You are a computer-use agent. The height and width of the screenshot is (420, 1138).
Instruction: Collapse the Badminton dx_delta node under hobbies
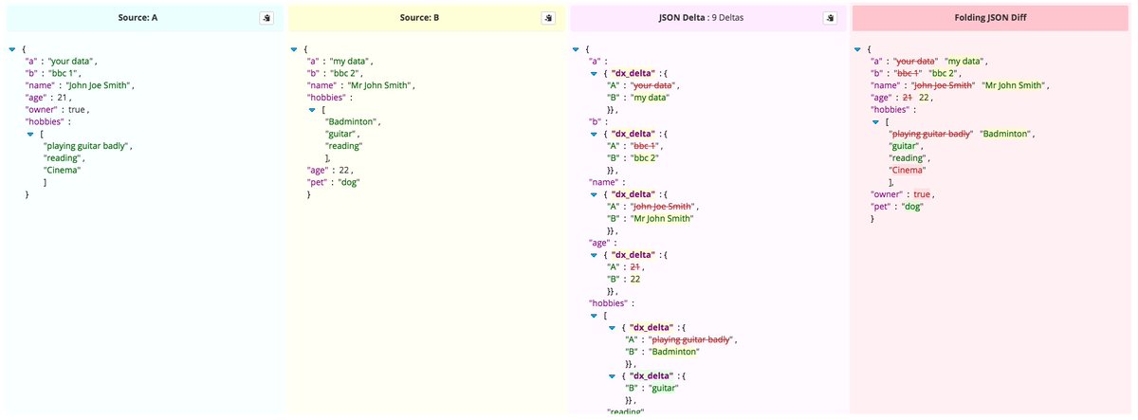[x=612, y=328]
